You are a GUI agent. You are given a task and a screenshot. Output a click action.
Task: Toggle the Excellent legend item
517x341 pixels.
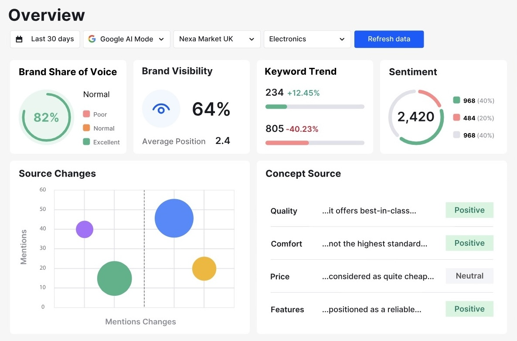click(x=101, y=142)
